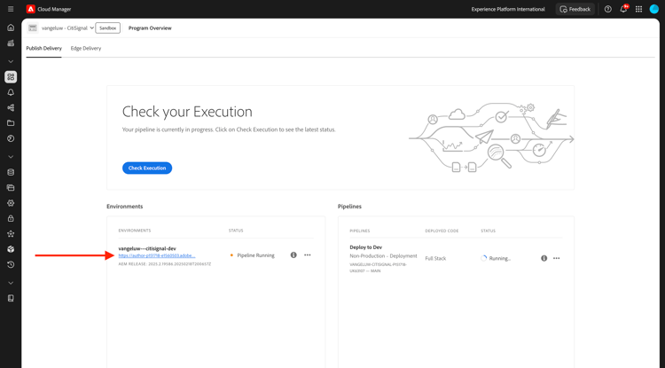Screen dimensions: 665x368
Task: Open more options for vangeluw---citisignal-dev environment
Action: [308, 254]
